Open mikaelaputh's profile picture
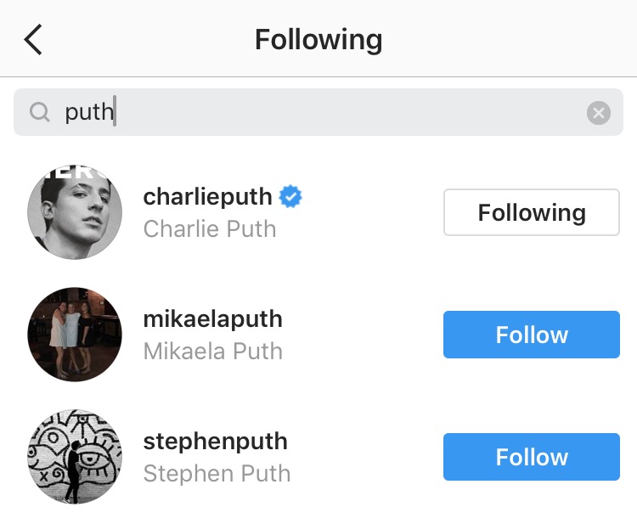 point(75,335)
